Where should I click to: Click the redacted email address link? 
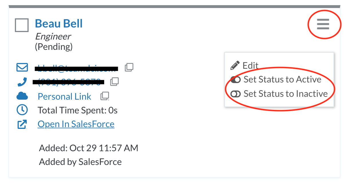(x=76, y=68)
